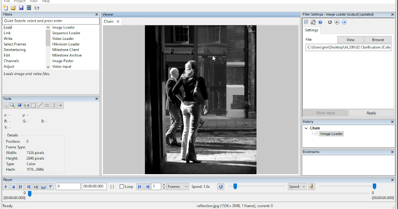Click the Save project floppy disk icon

coord(21,8)
